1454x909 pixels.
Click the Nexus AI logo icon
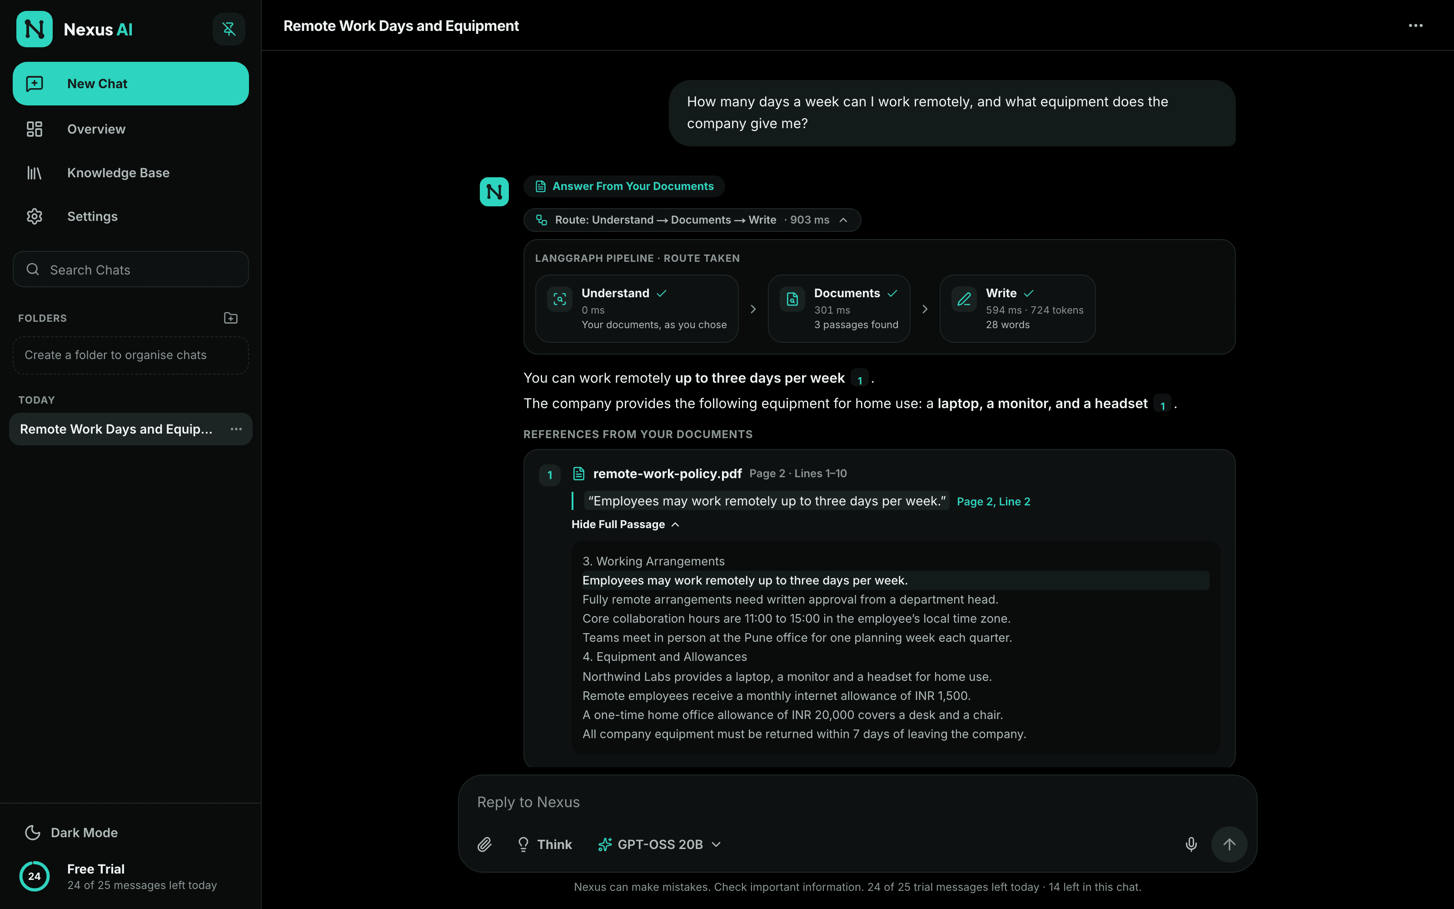pyautogui.click(x=34, y=29)
